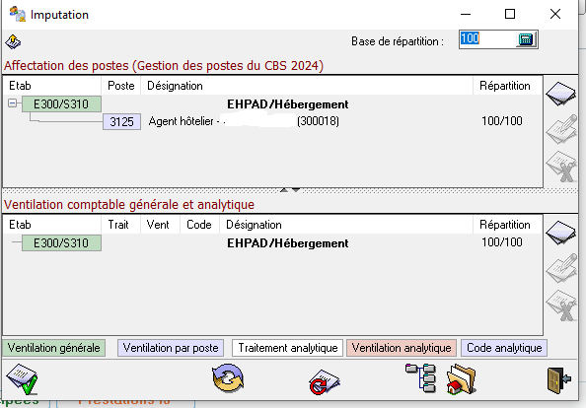The height and width of the screenshot is (408, 586).
Task: Add a new entry in Ventilation comptable
Action: click(x=560, y=233)
